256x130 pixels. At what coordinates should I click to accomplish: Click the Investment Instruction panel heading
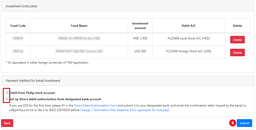22,6
